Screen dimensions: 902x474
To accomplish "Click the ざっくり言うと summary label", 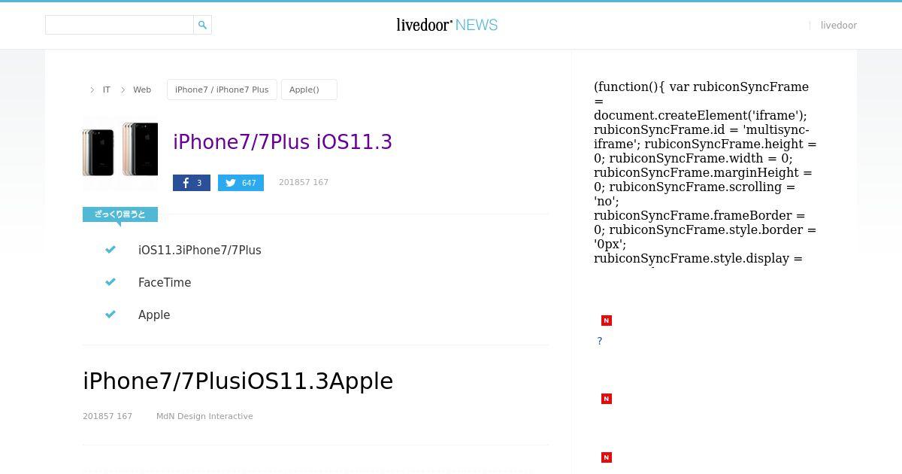I will tap(120, 214).
